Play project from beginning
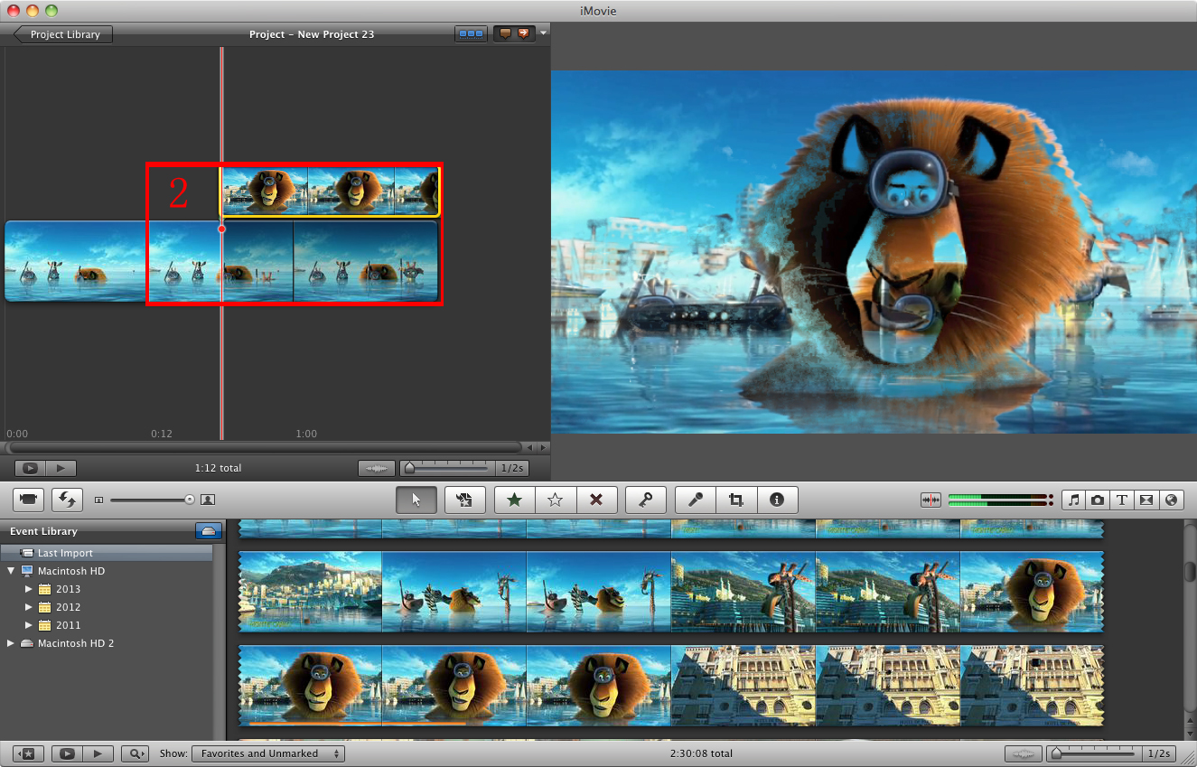Screen dimensions: 1197x767 coord(61,468)
